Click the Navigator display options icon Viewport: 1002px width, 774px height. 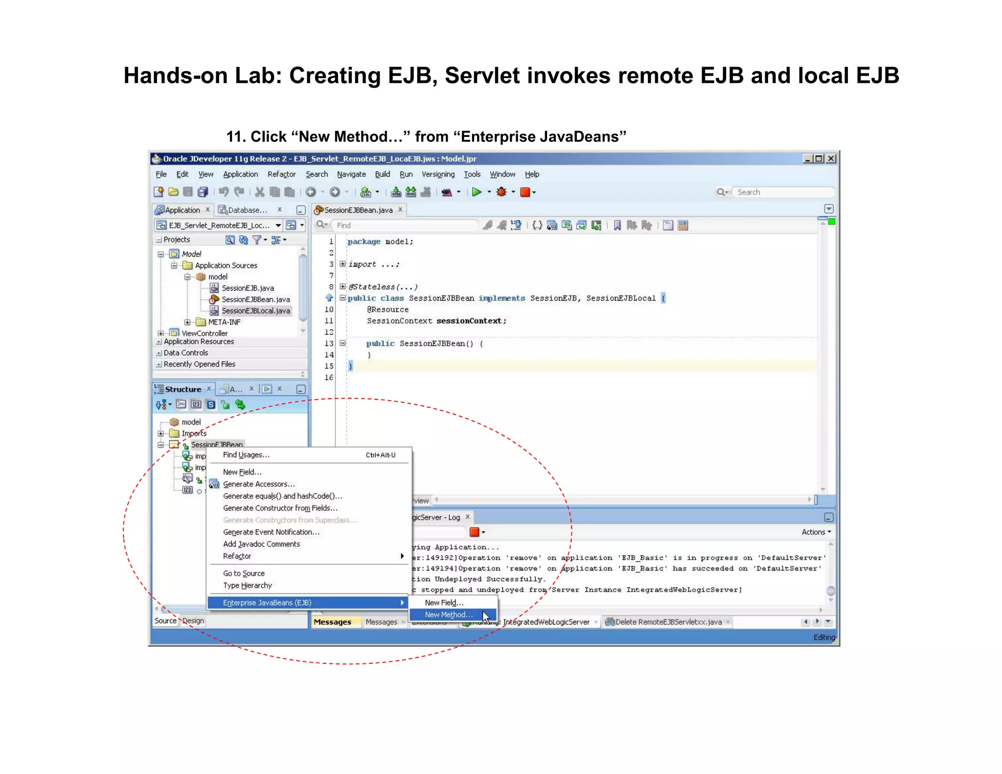tap(276, 240)
